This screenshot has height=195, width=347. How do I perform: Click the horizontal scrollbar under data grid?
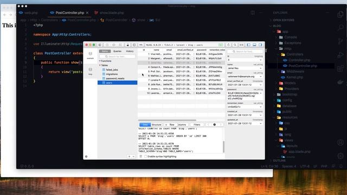pos(167,120)
